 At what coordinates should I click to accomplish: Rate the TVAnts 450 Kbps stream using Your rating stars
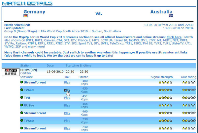click(189, 90)
